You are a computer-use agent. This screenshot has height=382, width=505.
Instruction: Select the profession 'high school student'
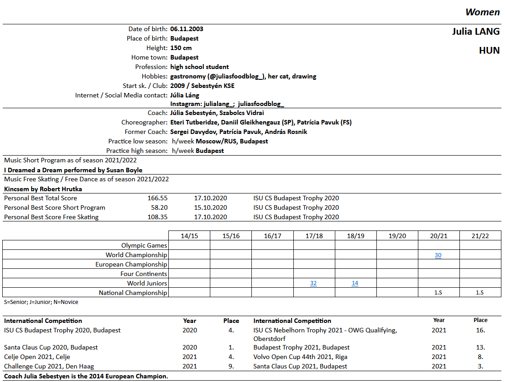tap(199, 67)
